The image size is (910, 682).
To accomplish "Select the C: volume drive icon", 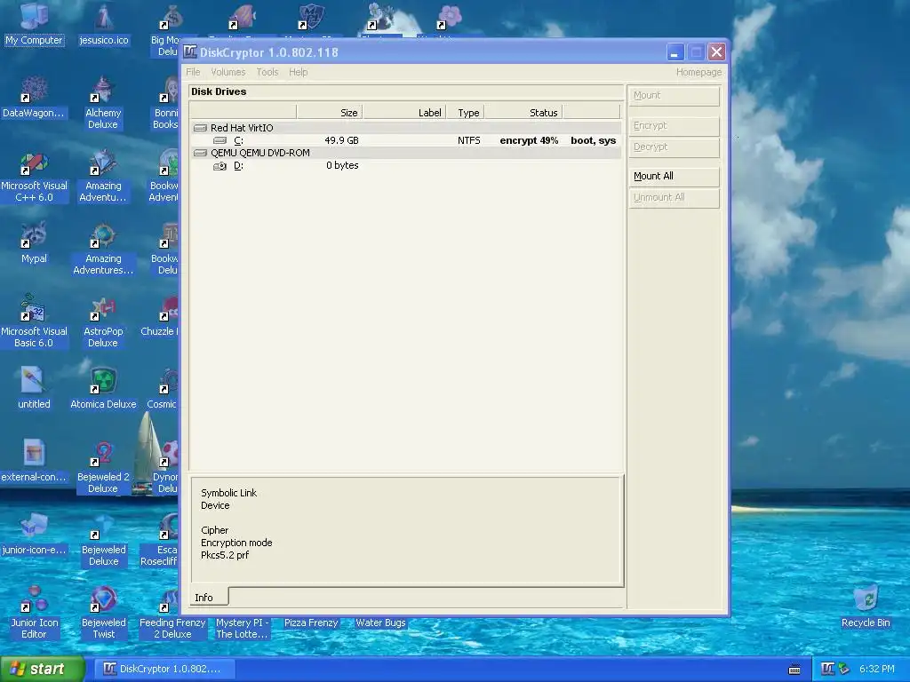I will pyautogui.click(x=220, y=140).
